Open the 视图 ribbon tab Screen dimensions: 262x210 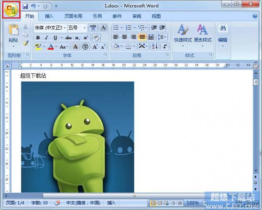coord(156,16)
